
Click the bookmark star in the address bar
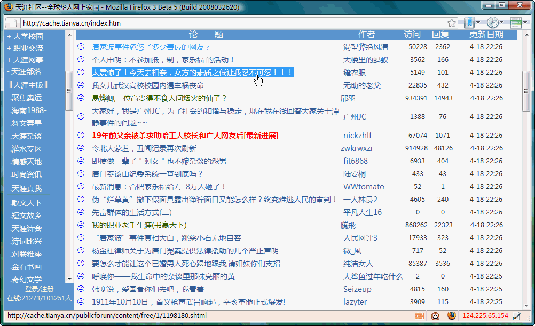tap(452, 23)
